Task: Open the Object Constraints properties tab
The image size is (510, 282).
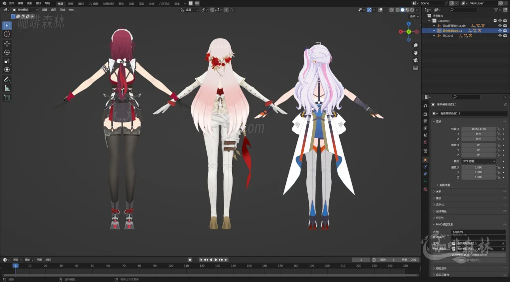Action: tap(425, 174)
